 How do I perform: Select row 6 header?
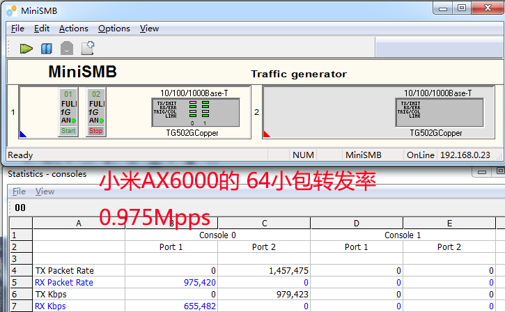click(21, 295)
